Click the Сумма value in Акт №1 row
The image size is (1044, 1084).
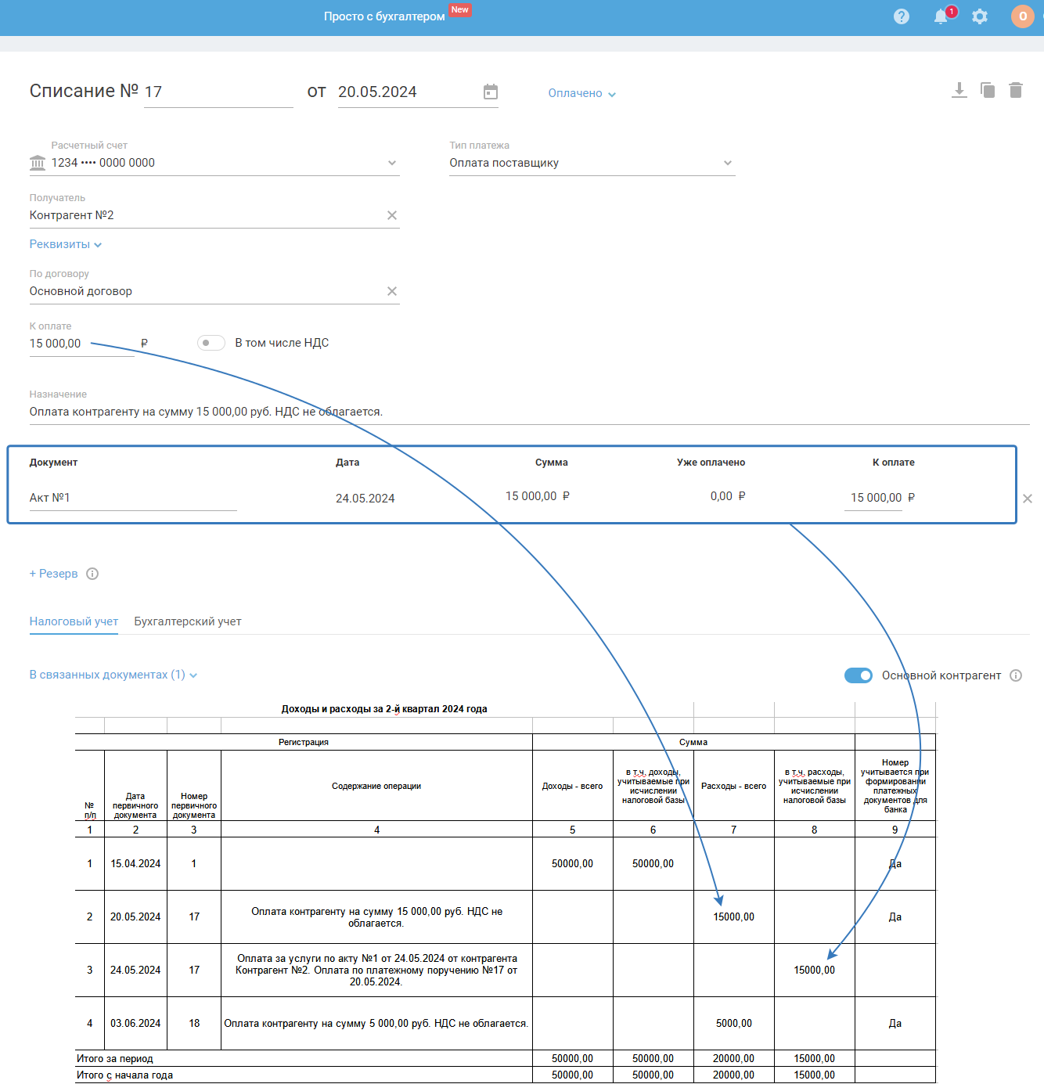pos(538,496)
